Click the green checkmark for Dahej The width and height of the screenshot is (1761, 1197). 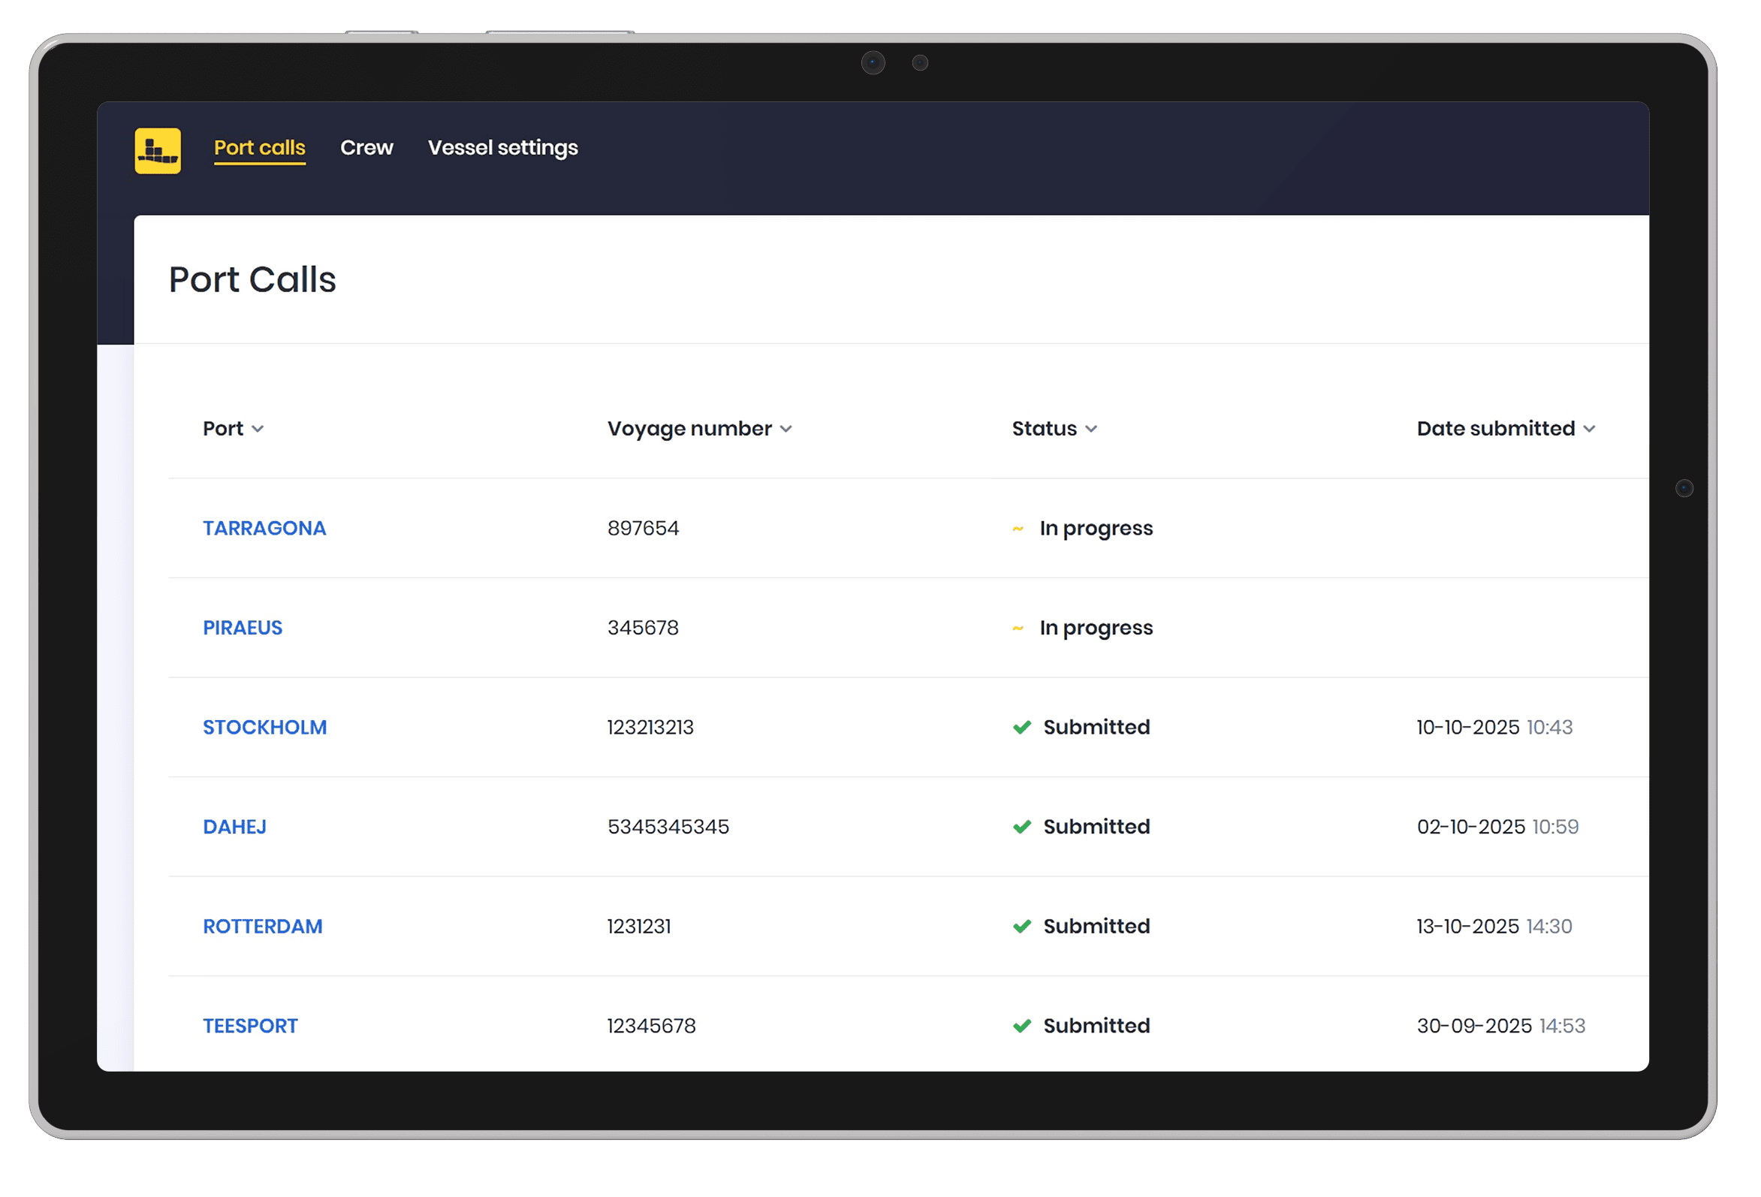(x=1021, y=827)
